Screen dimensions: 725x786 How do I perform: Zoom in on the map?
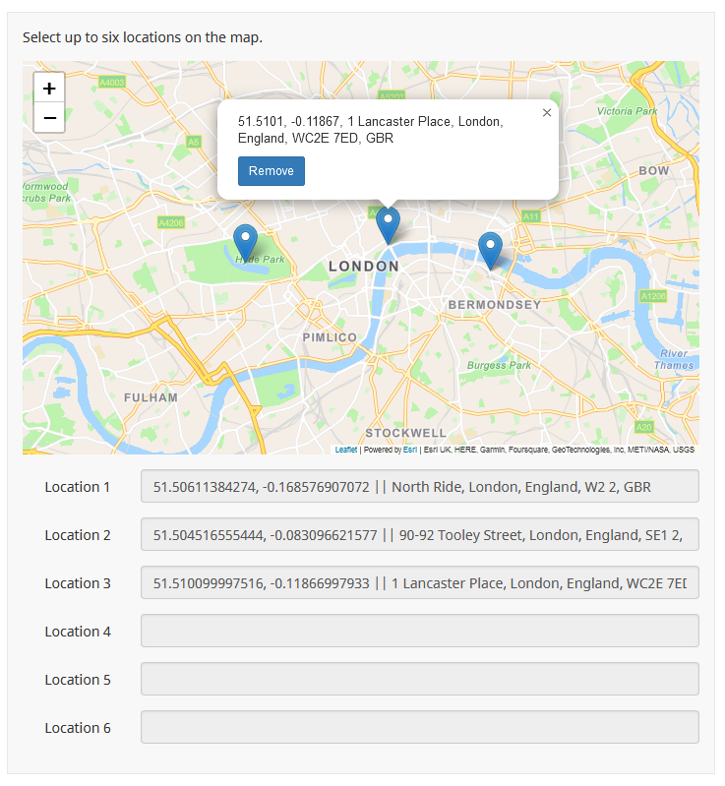pos(49,88)
